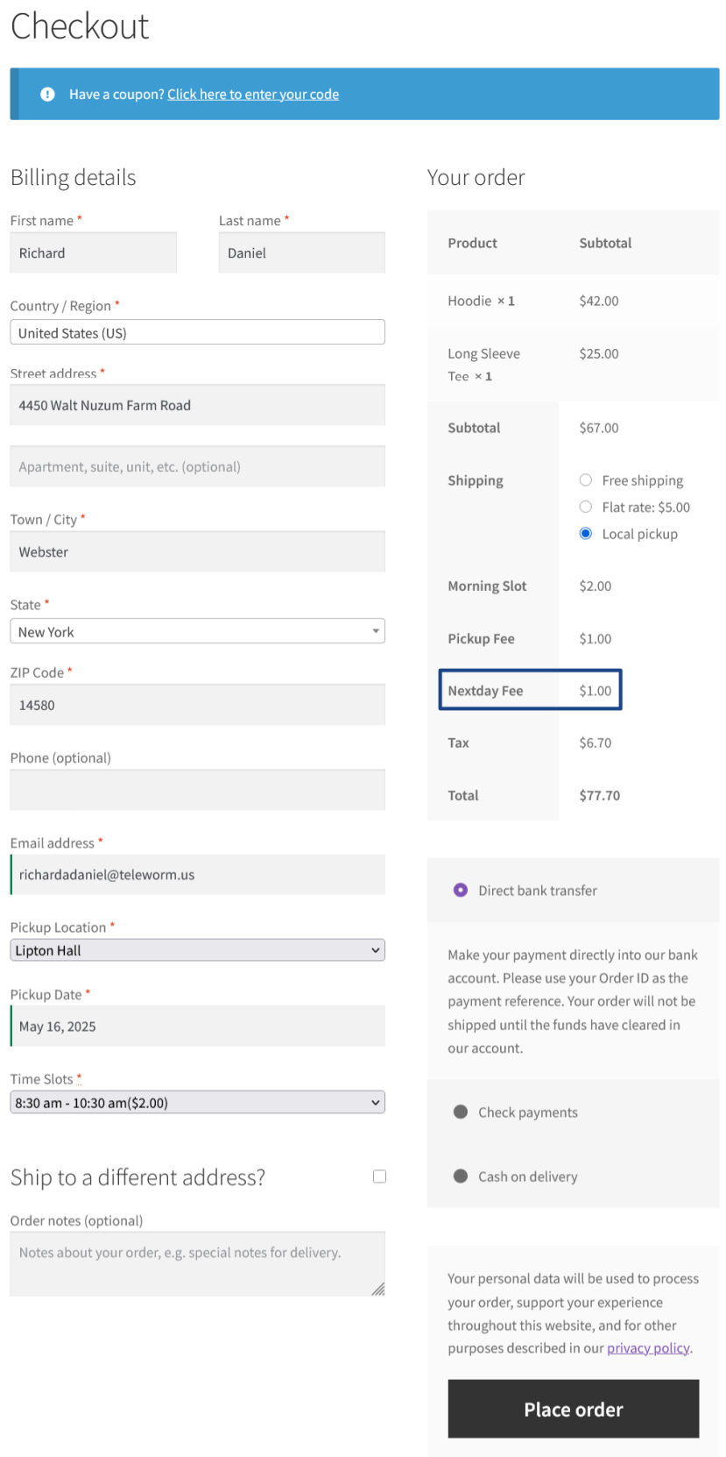Focus the Apartment, suite, unit field

(197, 466)
